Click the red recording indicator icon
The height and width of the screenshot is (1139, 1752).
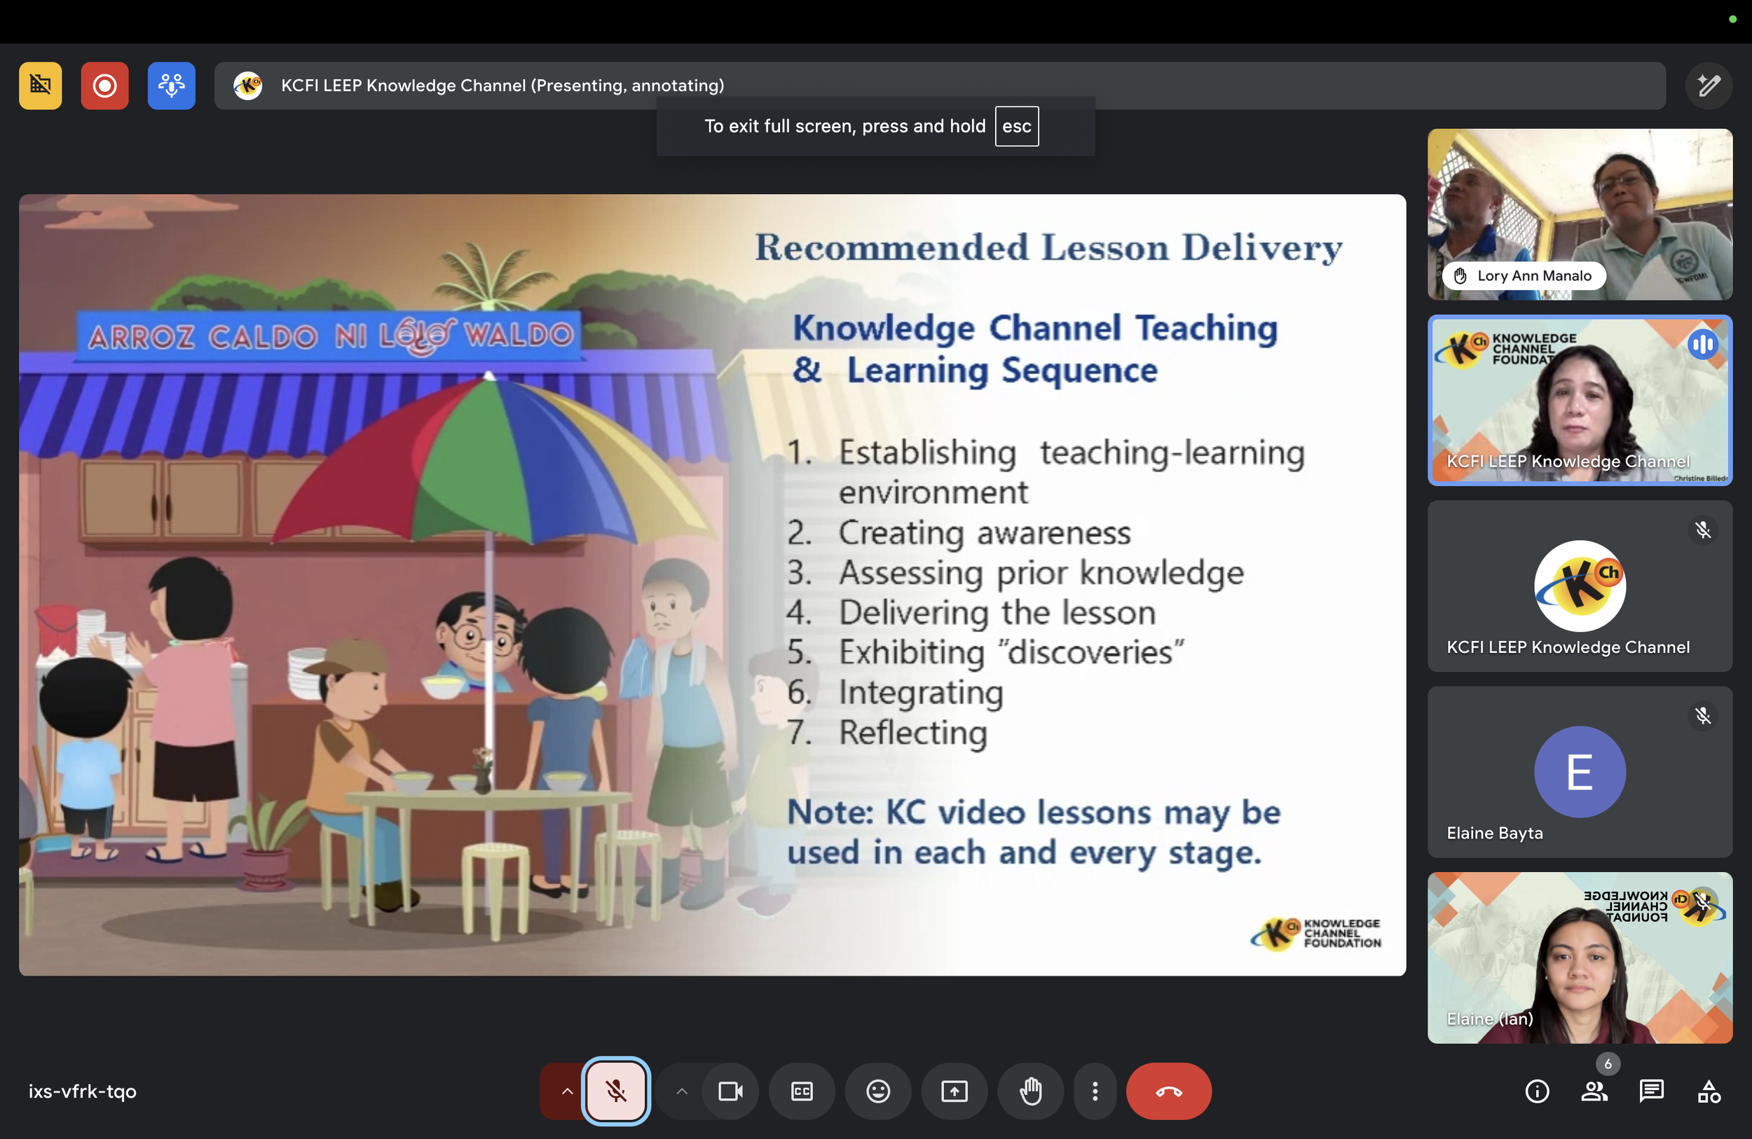click(104, 86)
